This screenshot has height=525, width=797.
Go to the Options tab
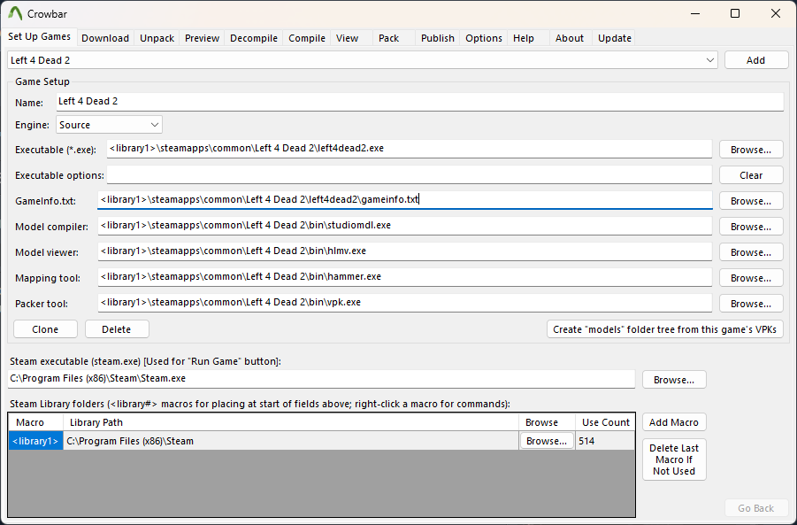(483, 38)
